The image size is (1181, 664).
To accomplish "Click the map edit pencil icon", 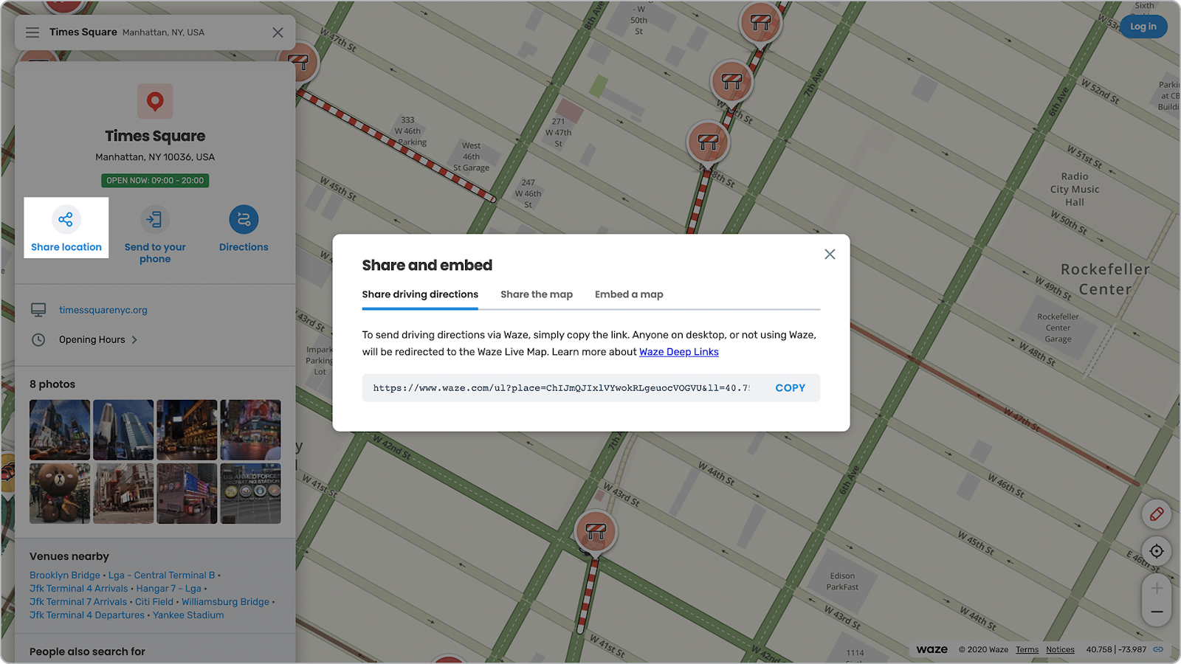I will click(x=1157, y=514).
